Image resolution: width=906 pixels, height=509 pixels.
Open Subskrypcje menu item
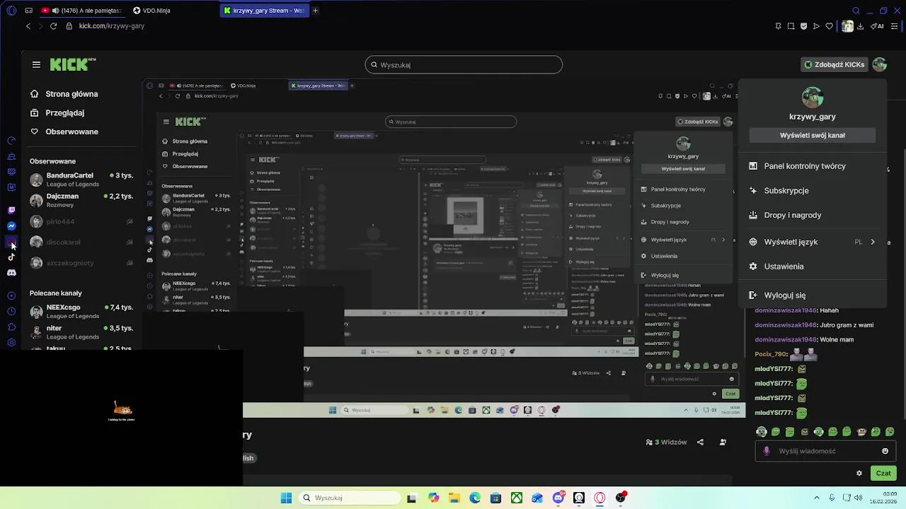(x=813, y=191)
